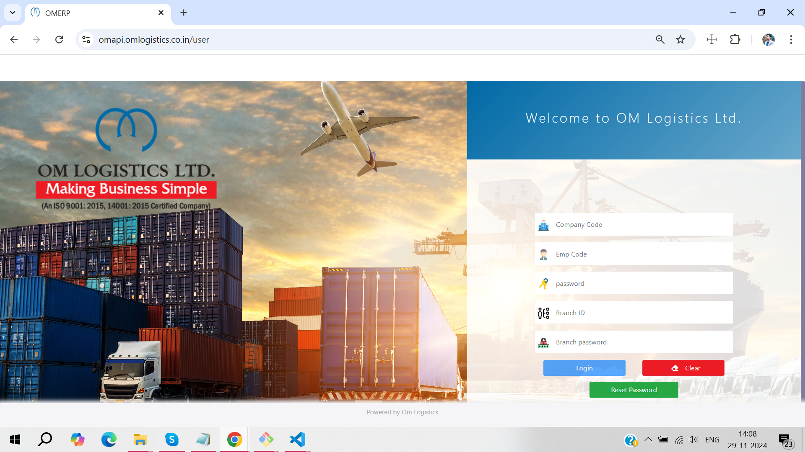Click the Branch ID icon
The height and width of the screenshot is (452, 805).
(543, 313)
